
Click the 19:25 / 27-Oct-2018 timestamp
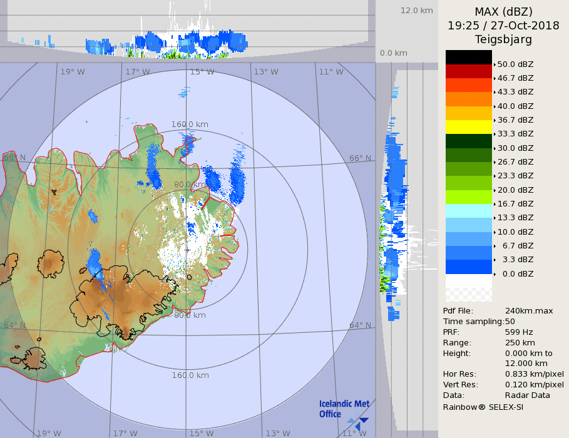pyautogui.click(x=503, y=26)
